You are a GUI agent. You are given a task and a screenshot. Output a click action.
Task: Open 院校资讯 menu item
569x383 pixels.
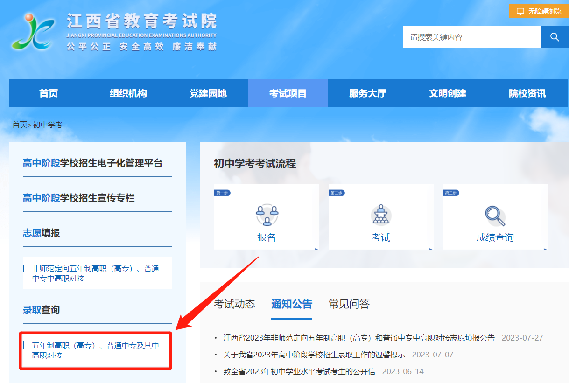527,93
